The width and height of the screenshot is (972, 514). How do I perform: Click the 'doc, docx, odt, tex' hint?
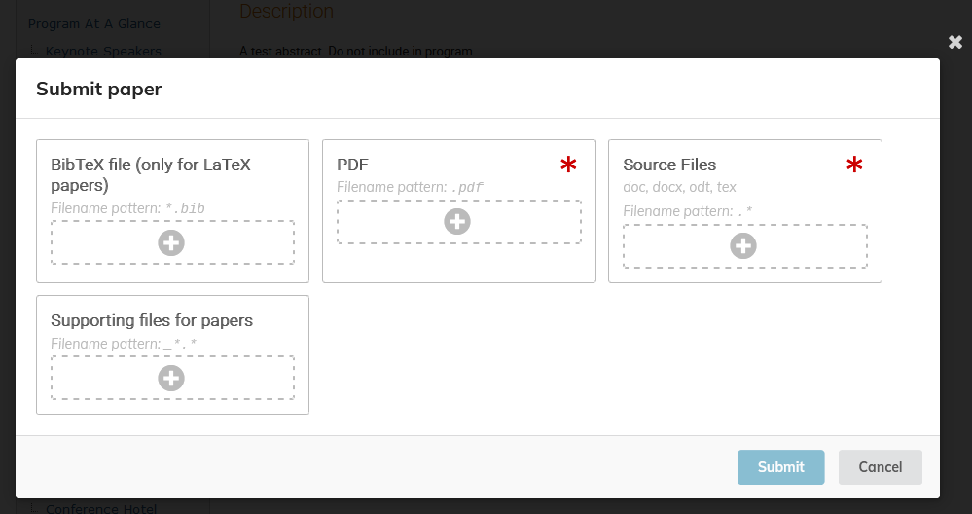[679, 187]
